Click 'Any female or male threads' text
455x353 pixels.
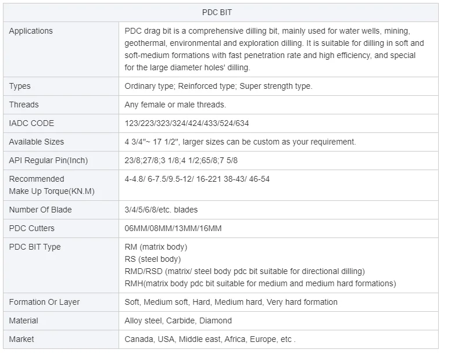tap(175, 105)
